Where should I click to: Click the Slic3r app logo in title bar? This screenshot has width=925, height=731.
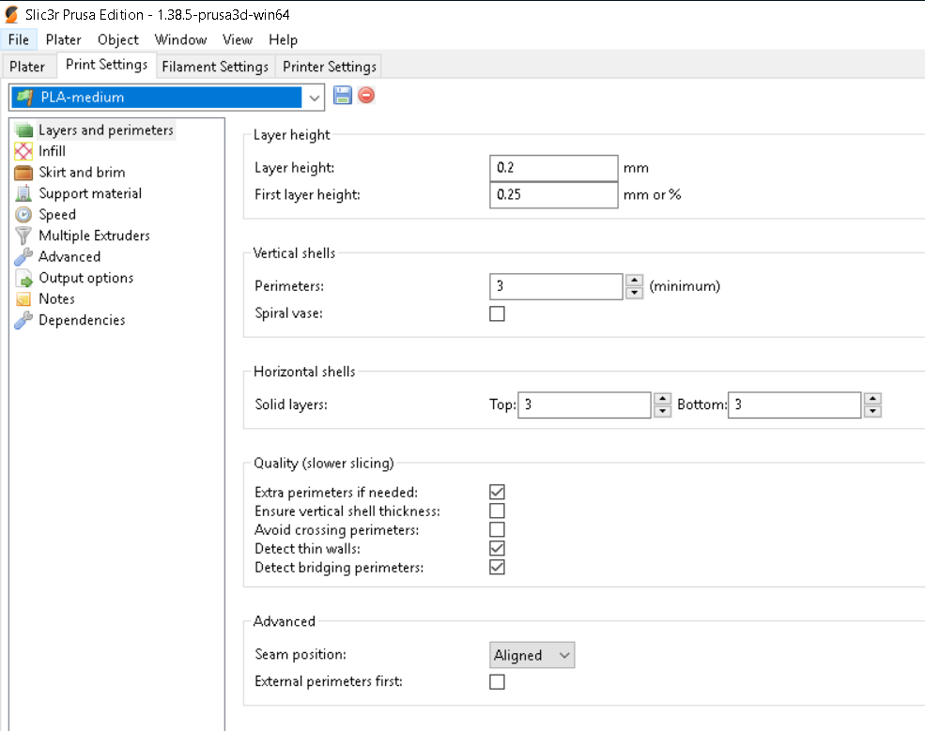click(x=11, y=14)
